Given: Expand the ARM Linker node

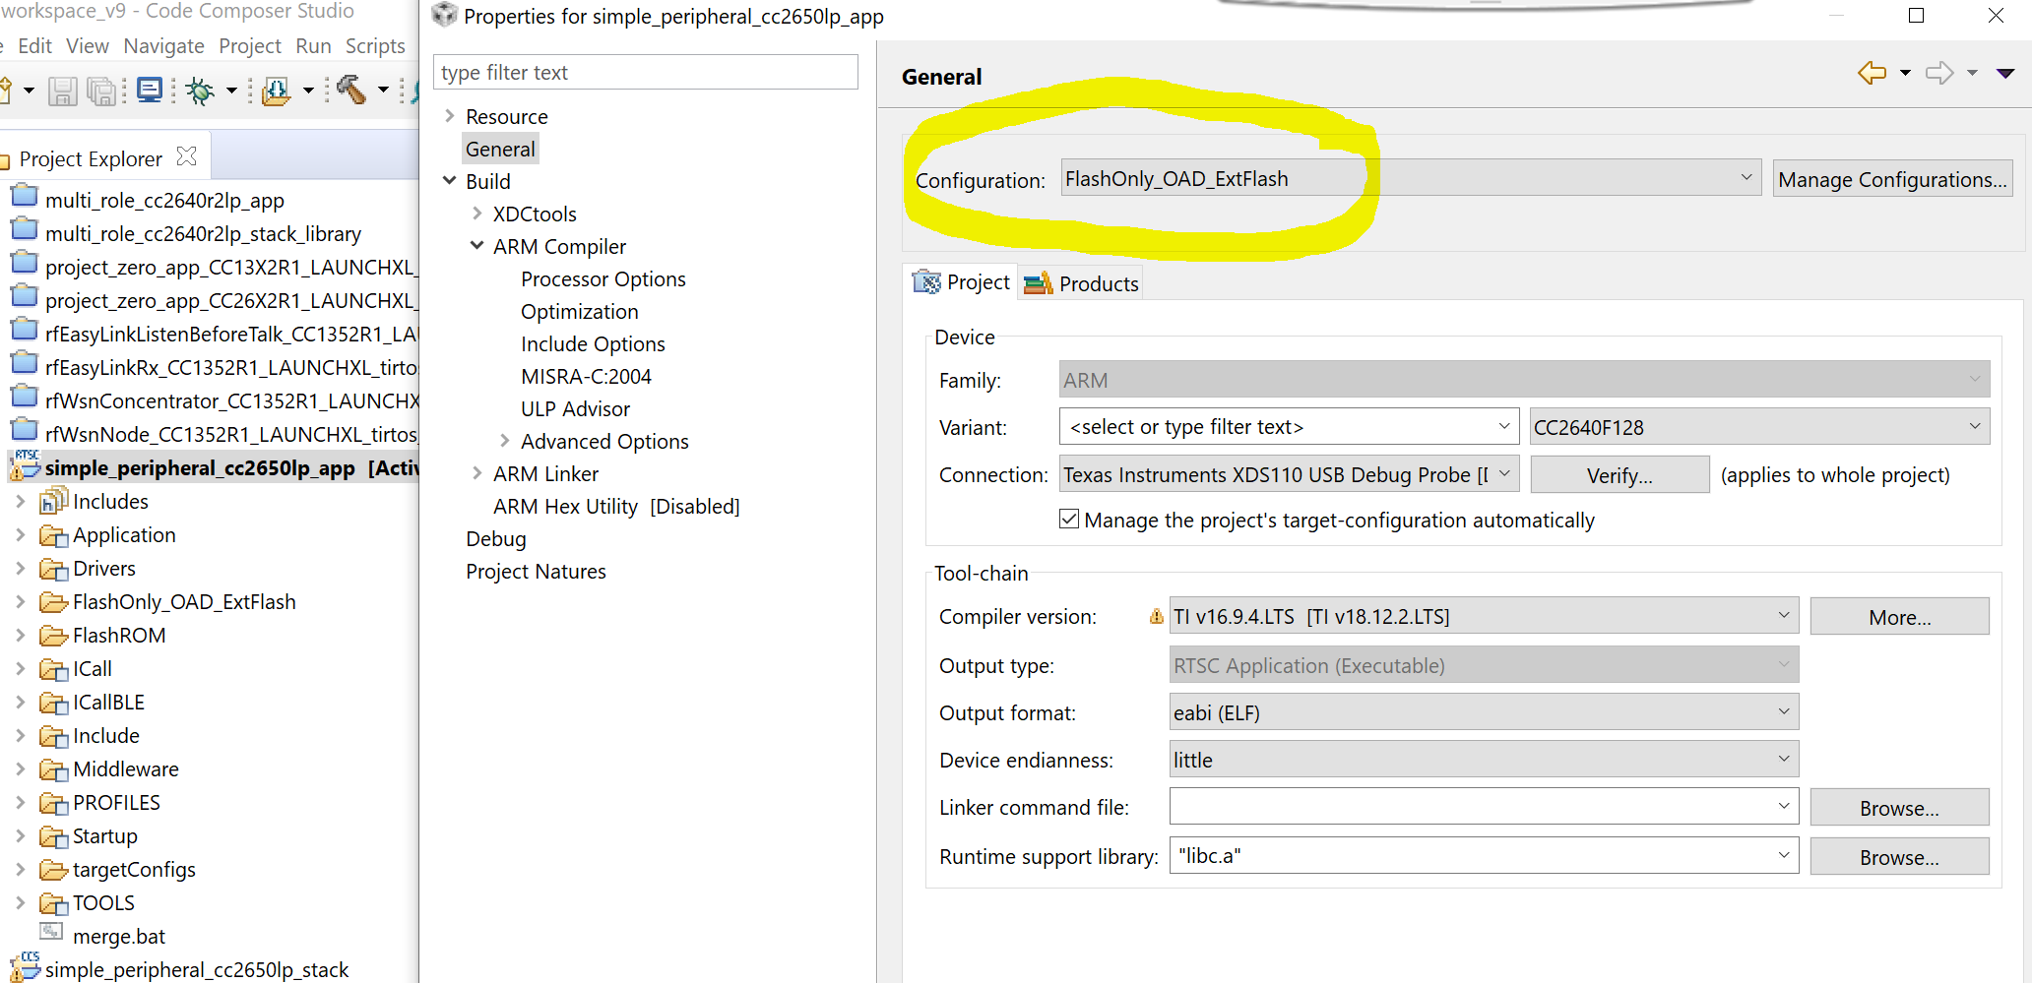Looking at the screenshot, I should click(x=477, y=473).
